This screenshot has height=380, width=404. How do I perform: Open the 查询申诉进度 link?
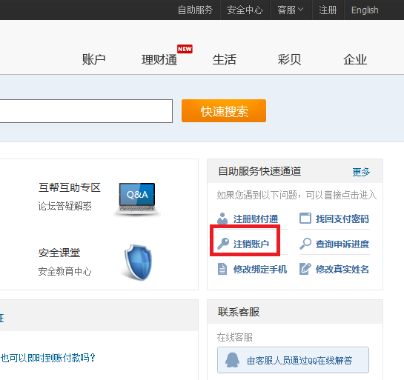click(342, 244)
